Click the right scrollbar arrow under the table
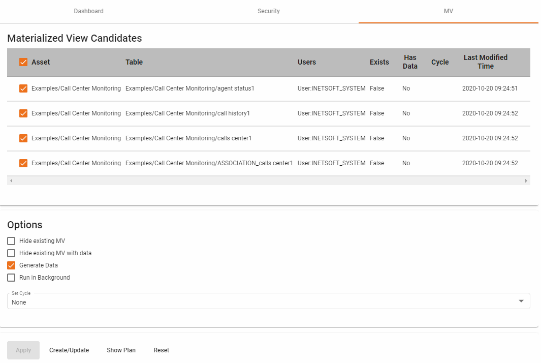The height and width of the screenshot is (363, 541). [x=527, y=180]
